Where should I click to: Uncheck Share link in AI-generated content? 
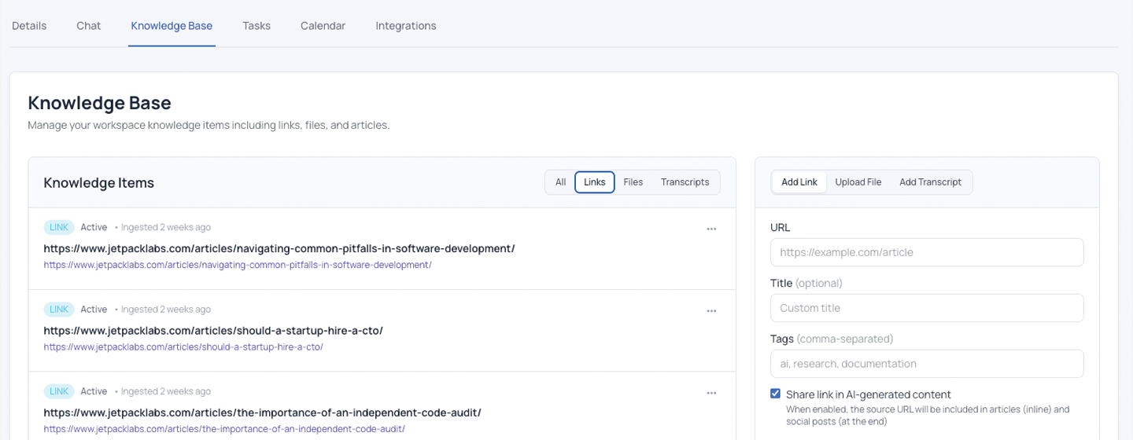pos(775,394)
